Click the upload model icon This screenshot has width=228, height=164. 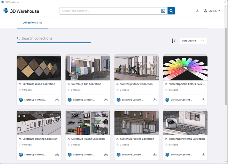click(197, 11)
